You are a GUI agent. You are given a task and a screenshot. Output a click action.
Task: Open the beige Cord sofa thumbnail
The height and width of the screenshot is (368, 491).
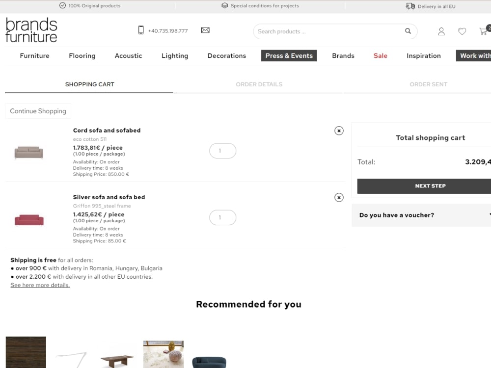coord(29,153)
